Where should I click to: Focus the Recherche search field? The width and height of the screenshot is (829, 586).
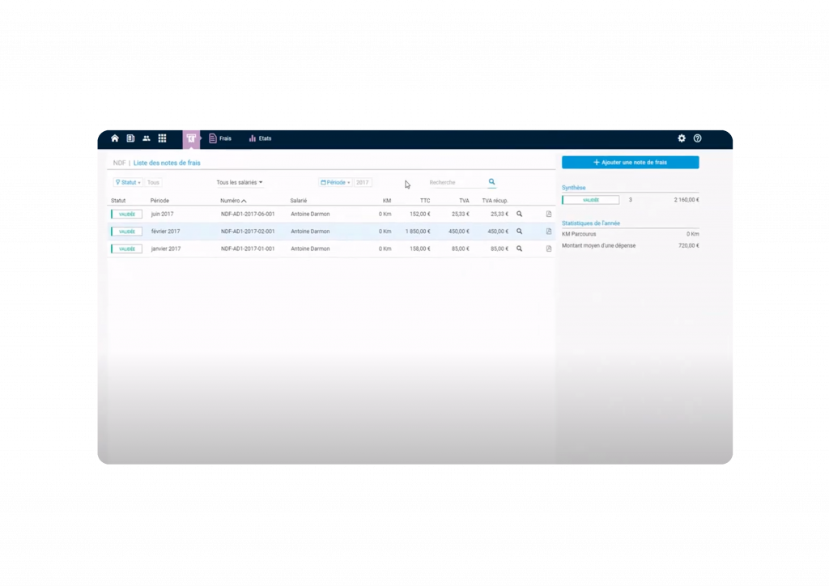tap(456, 183)
